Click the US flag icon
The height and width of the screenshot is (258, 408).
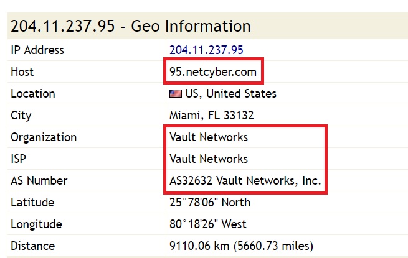(176, 94)
